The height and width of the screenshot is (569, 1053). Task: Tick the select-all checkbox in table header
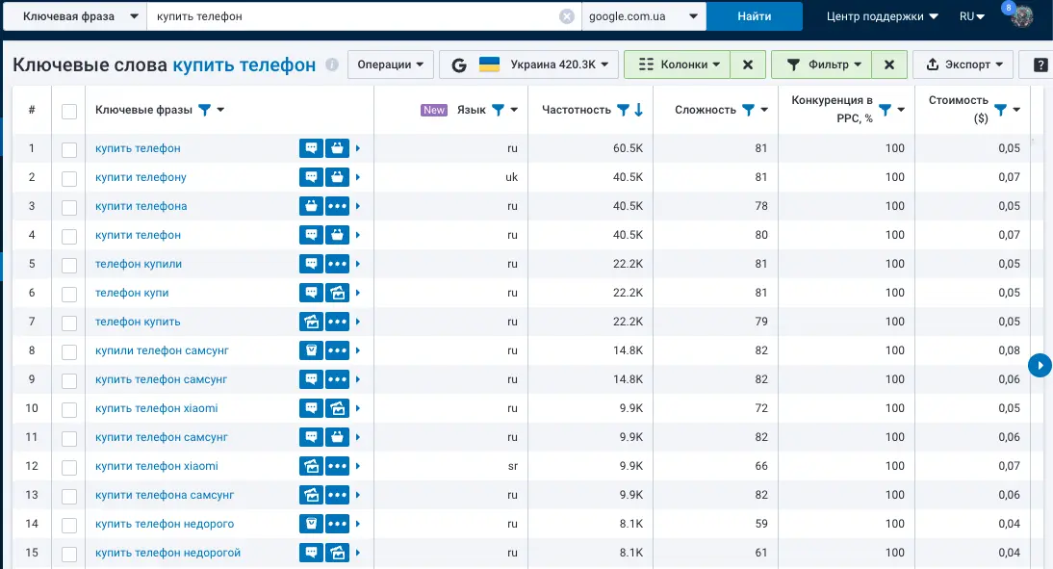tap(69, 112)
